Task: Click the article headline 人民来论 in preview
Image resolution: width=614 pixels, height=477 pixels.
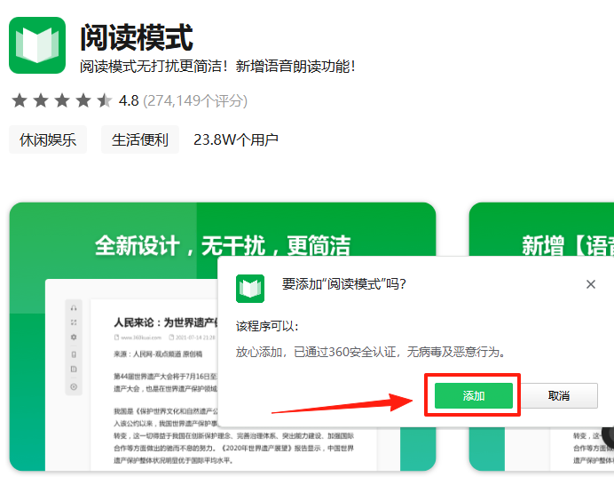Action: point(166,322)
